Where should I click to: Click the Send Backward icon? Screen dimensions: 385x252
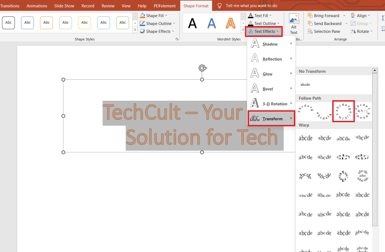[311, 23]
